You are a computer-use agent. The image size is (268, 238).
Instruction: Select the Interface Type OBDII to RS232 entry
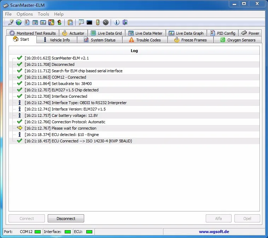[134, 103]
